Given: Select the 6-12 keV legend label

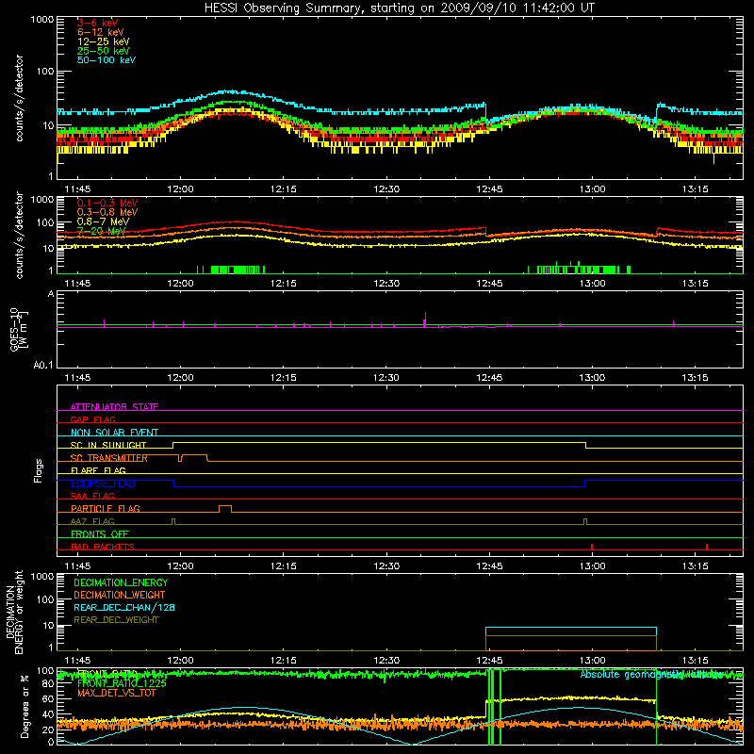Looking at the screenshot, I should (101, 32).
